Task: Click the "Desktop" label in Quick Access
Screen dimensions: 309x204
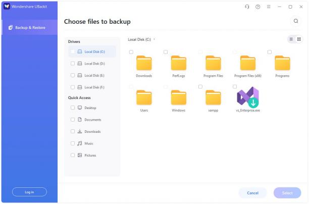Action: click(90, 108)
